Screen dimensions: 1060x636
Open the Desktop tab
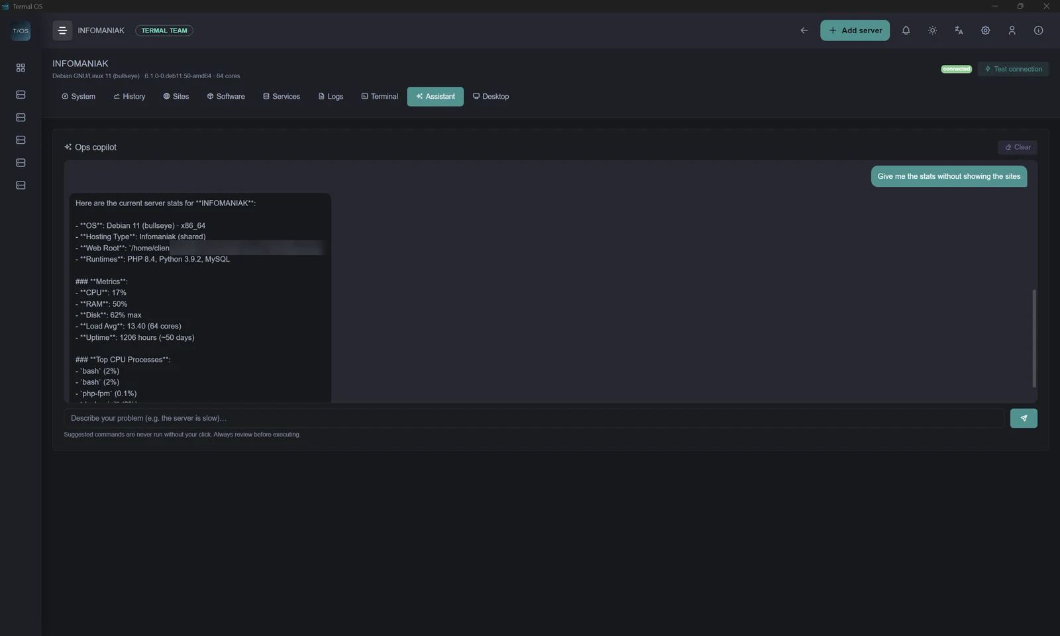tap(491, 97)
